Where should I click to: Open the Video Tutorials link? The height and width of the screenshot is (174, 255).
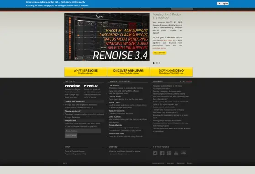click(x=115, y=117)
